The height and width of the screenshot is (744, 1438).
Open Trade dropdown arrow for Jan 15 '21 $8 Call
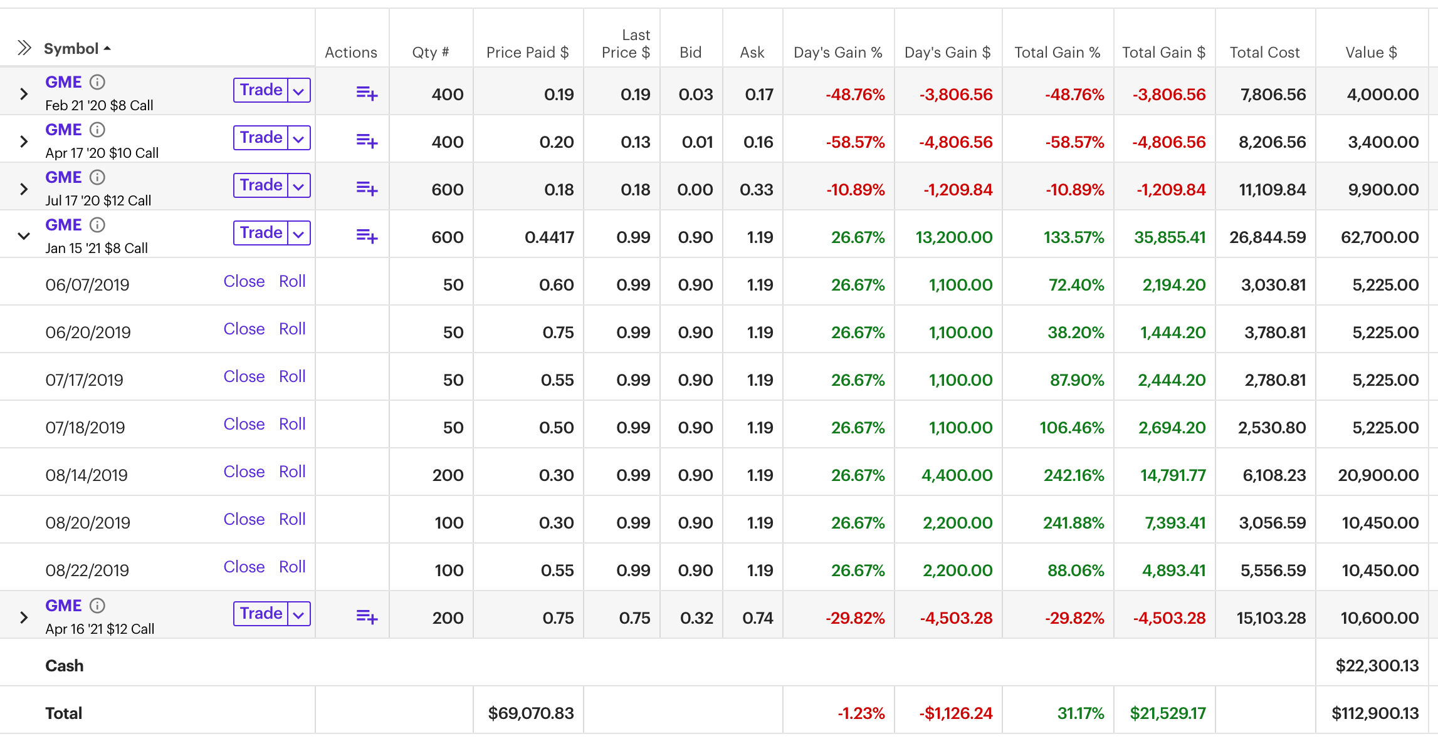(x=299, y=234)
